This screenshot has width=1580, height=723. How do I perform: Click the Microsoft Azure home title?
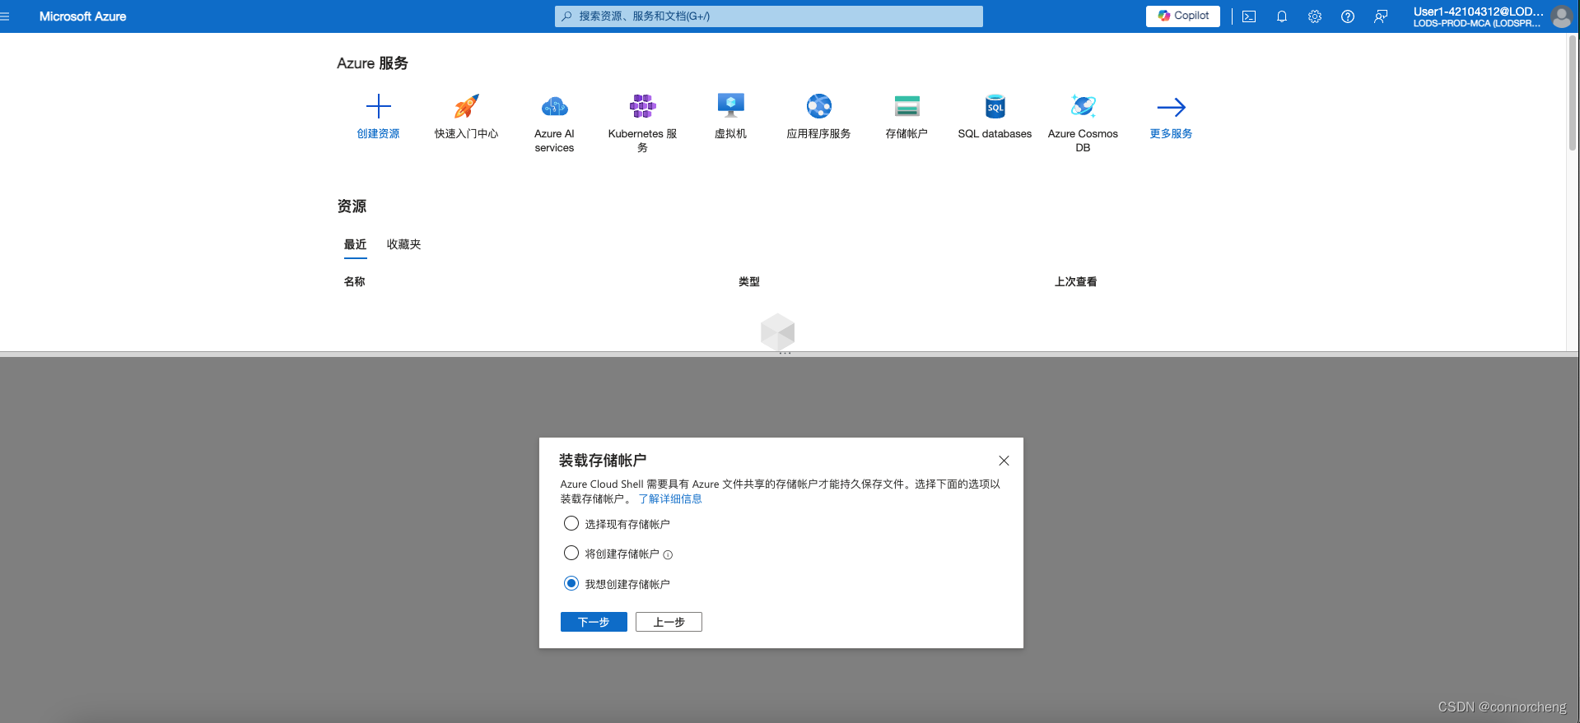82,16
